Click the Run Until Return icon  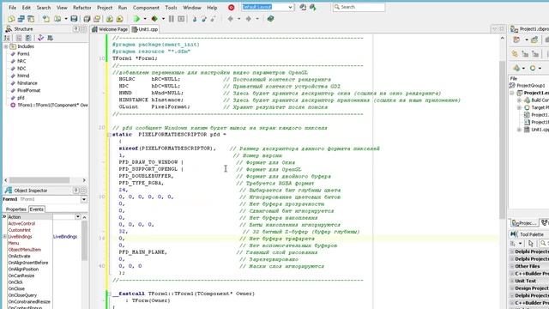pos(214,19)
